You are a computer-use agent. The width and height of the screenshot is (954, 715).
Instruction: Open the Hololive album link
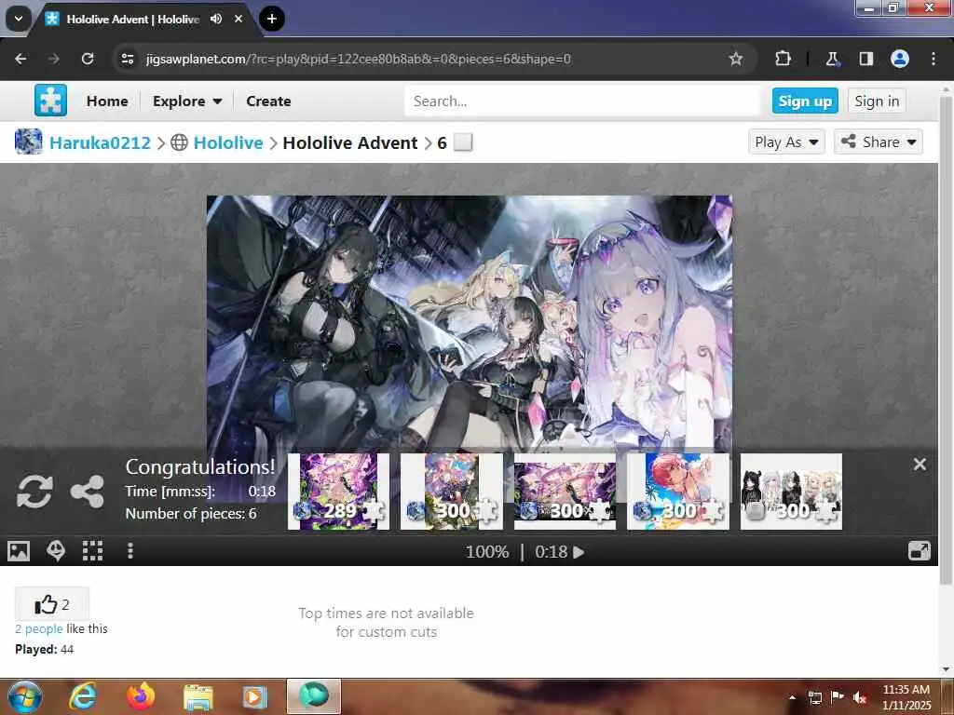[x=228, y=142]
